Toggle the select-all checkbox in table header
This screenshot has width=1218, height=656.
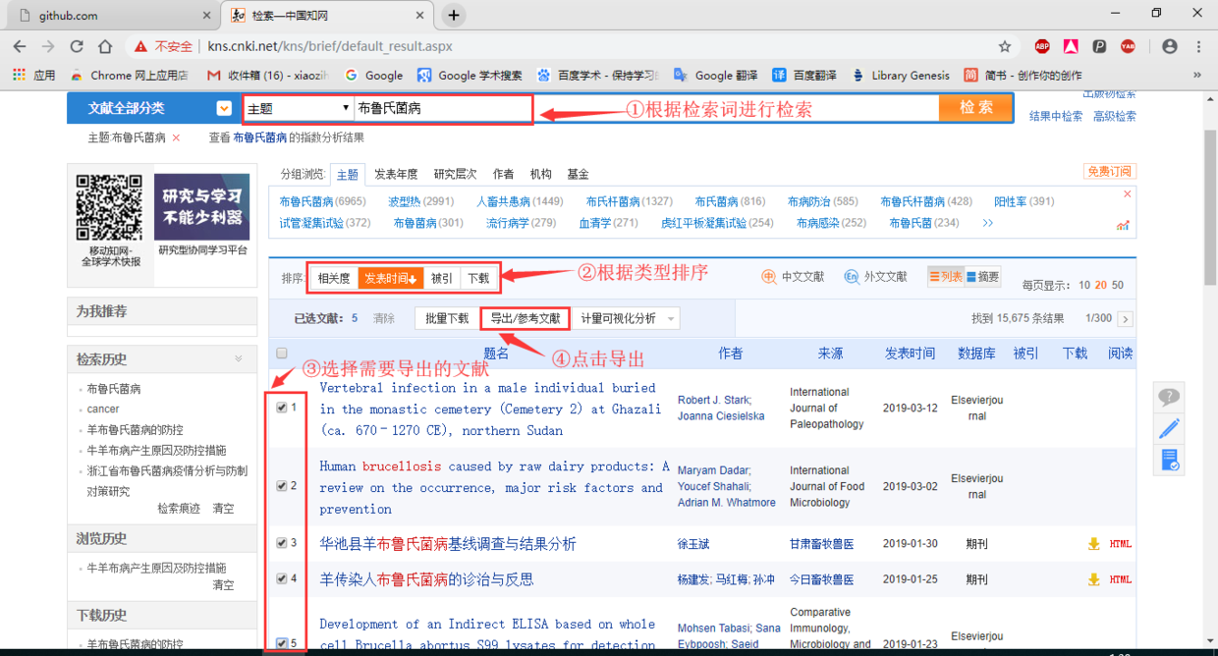(283, 354)
